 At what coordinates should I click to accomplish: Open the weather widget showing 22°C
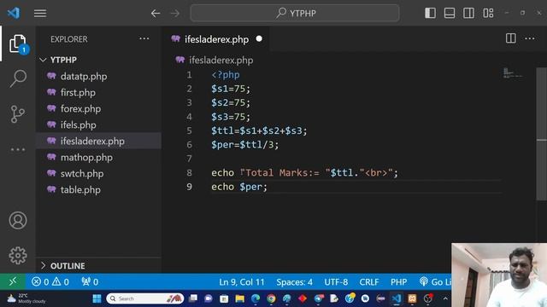pos(26,298)
